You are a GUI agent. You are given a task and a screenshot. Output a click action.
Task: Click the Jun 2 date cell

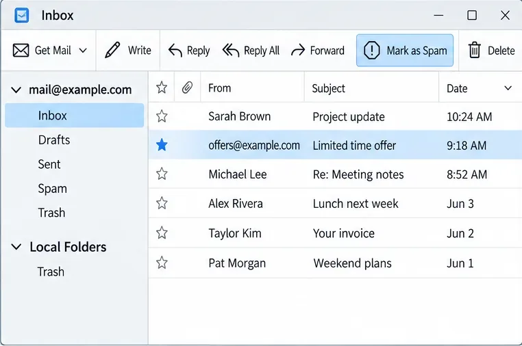click(x=460, y=233)
